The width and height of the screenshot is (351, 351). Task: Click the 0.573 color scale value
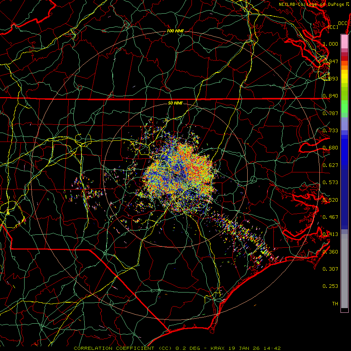coord(330,183)
